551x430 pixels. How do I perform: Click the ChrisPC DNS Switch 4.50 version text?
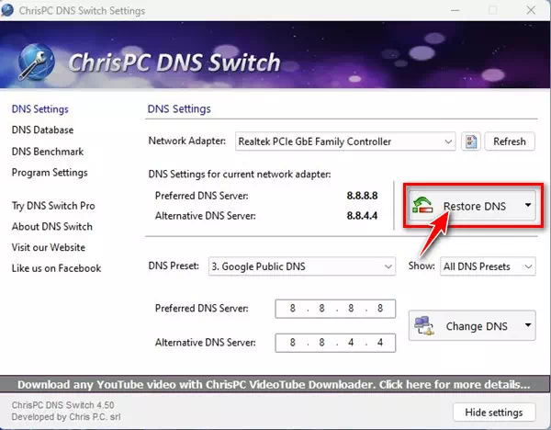62,405
